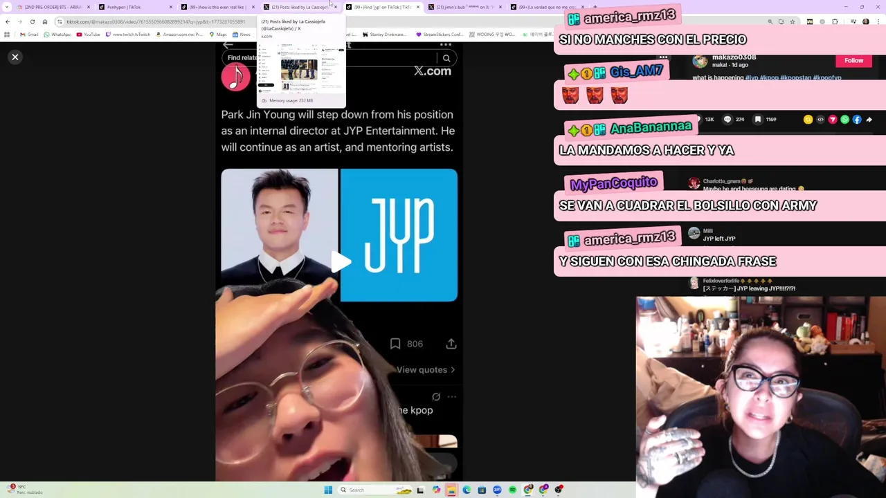Reload the current page
The height and width of the screenshot is (498, 886).
[32, 21]
